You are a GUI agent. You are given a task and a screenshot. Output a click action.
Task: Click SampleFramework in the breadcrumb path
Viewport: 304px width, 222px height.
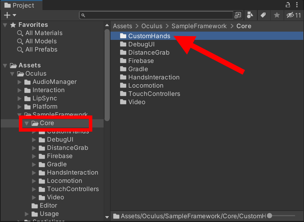click(x=199, y=26)
